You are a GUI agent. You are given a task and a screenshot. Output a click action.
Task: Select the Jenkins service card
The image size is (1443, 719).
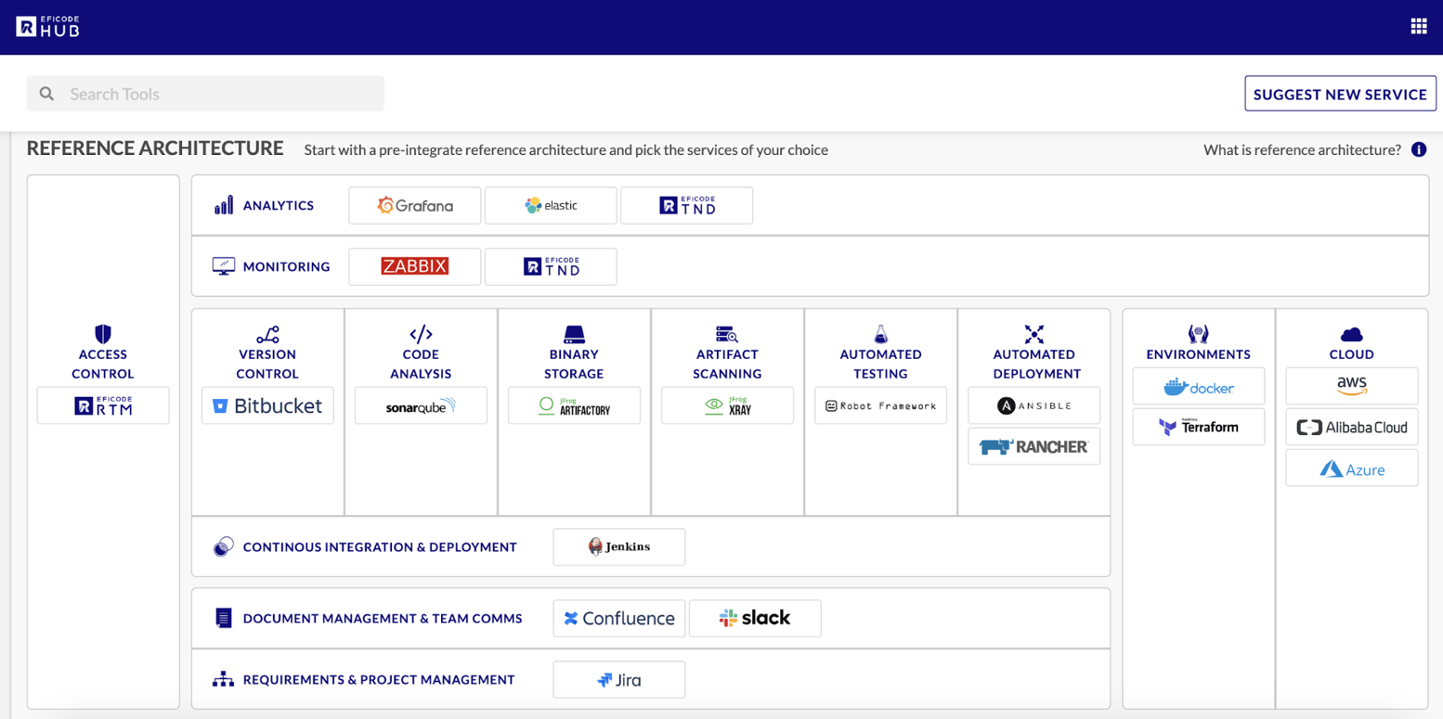[x=618, y=546]
